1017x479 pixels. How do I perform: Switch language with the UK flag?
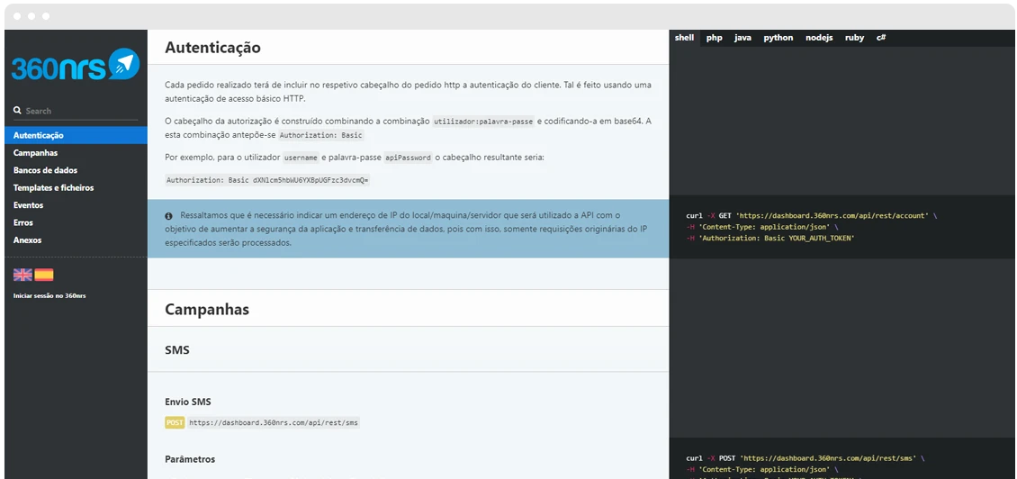[x=22, y=275]
